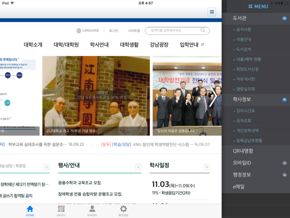Viewport: 290px width, 218px height.
Task: Open the 장학재단 제12기 notice
Action: click(24, 184)
